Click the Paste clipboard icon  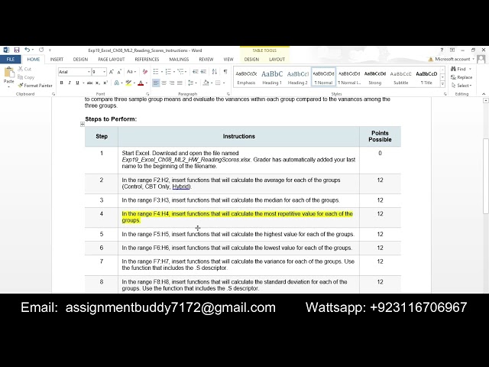coord(8,73)
